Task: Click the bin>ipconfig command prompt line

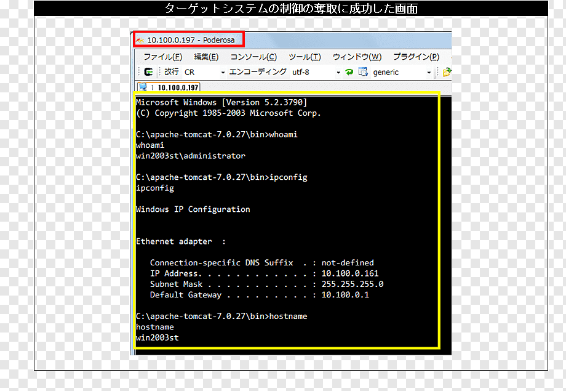Action: 221,177
